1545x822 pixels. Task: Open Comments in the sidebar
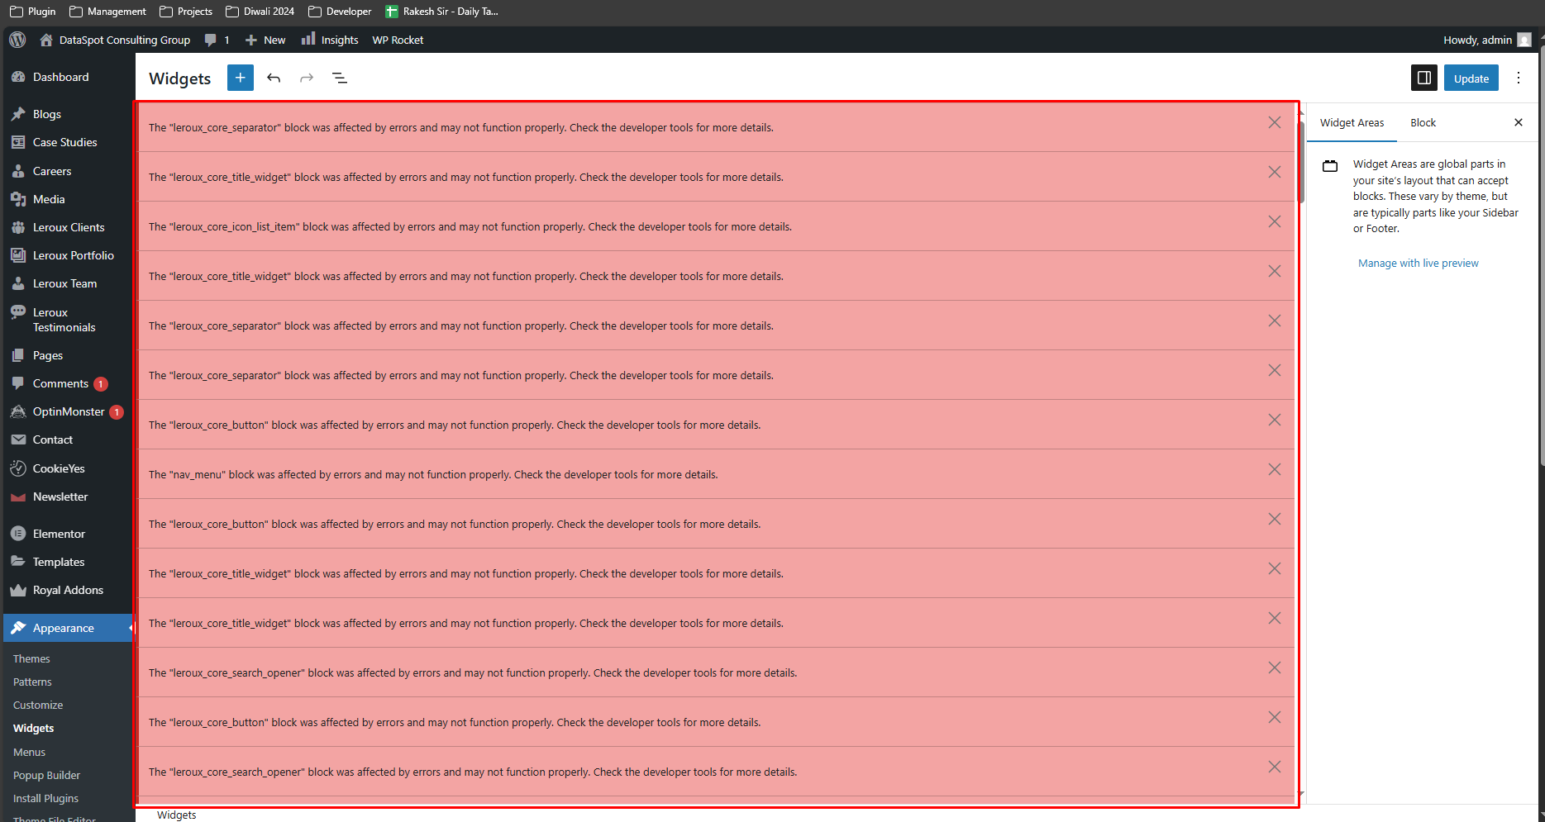[x=68, y=383]
